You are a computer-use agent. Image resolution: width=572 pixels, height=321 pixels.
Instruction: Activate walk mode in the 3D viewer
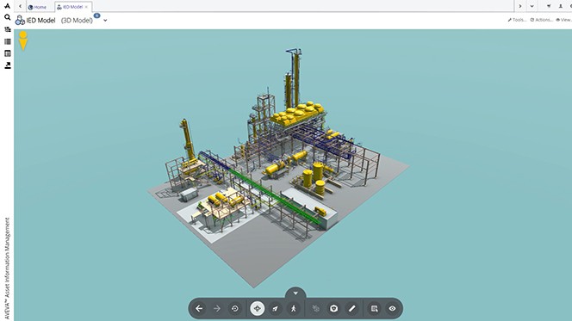point(293,309)
